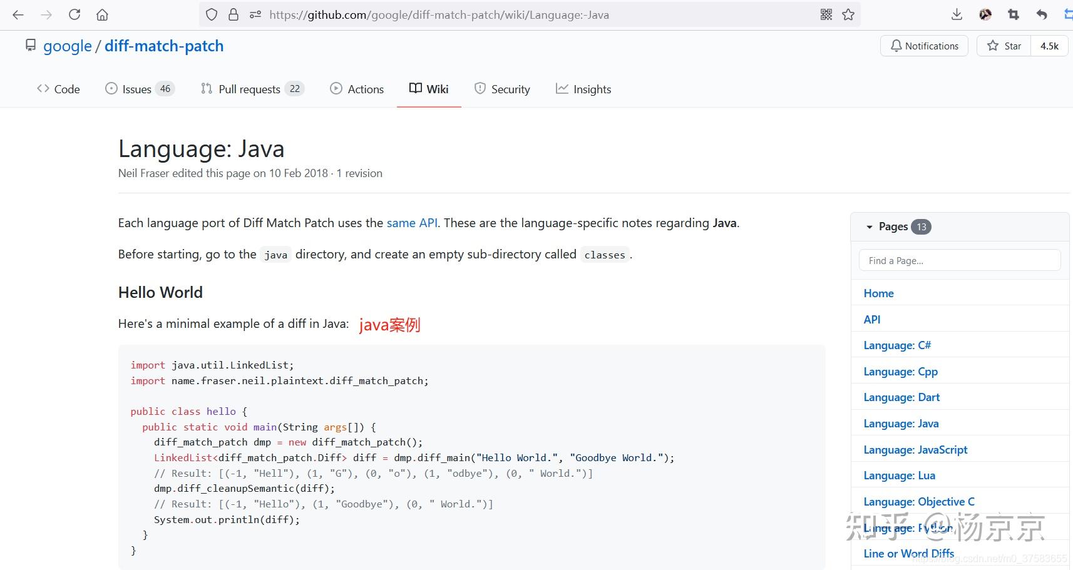Click the browser reload icon
Image resolution: width=1073 pixels, height=570 pixels.
(74, 14)
